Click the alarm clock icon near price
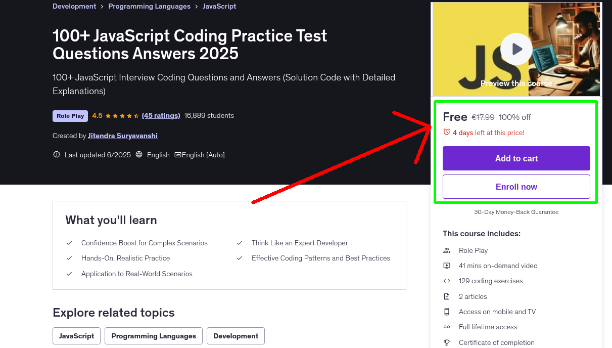Image resolution: width=612 pixels, height=348 pixels. click(x=447, y=132)
